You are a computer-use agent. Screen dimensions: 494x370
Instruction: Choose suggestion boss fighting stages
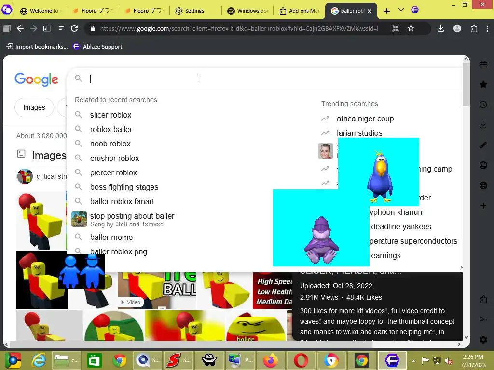tap(124, 187)
